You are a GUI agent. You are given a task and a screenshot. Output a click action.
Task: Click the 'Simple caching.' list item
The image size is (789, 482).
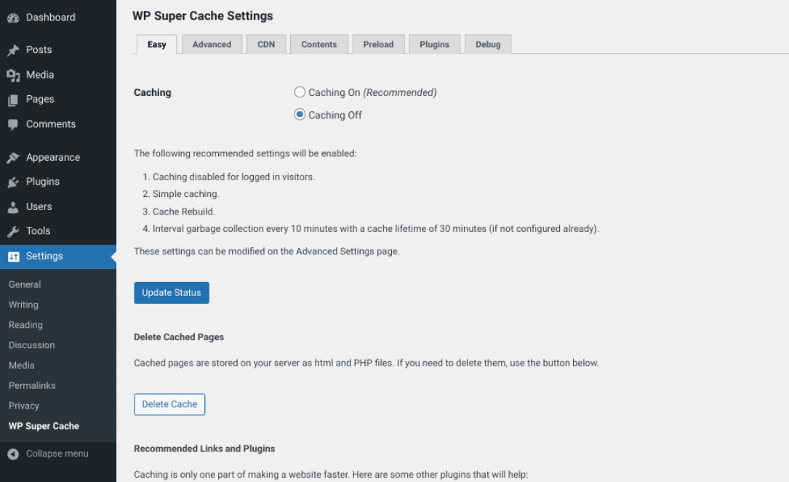(185, 194)
